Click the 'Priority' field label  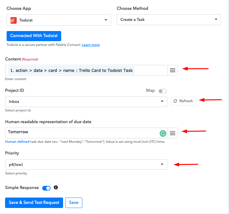point(12,153)
